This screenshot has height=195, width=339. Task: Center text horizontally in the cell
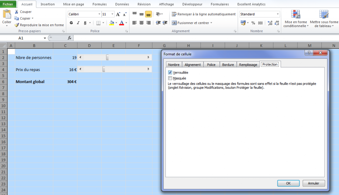pyautogui.click(x=141, y=23)
